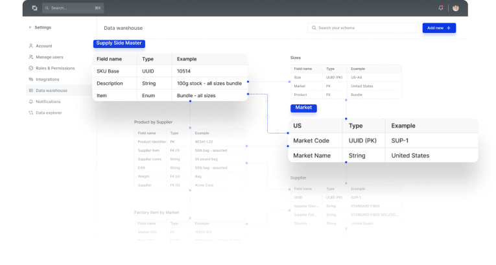Select the Market Code row in Market table

point(383,141)
